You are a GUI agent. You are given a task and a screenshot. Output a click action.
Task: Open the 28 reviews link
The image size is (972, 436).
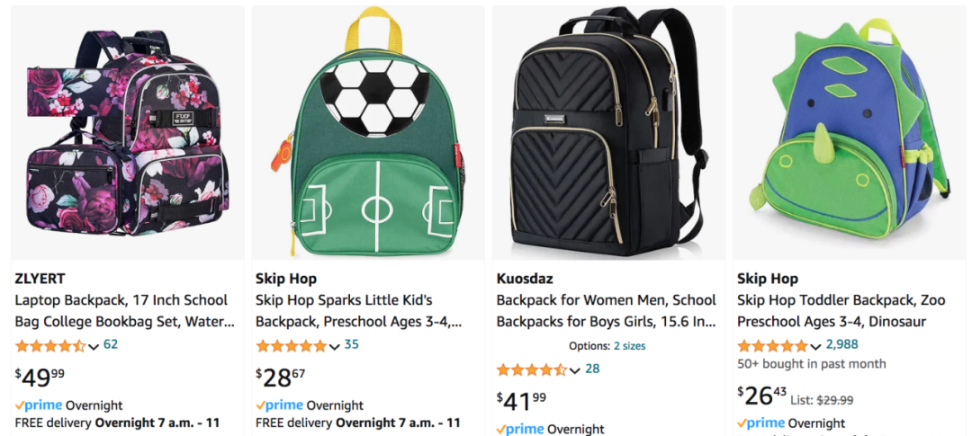coord(592,369)
